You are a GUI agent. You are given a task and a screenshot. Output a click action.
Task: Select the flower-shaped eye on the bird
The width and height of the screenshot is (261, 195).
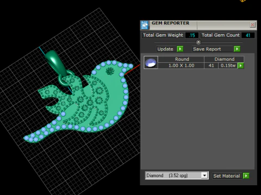pos(109,71)
